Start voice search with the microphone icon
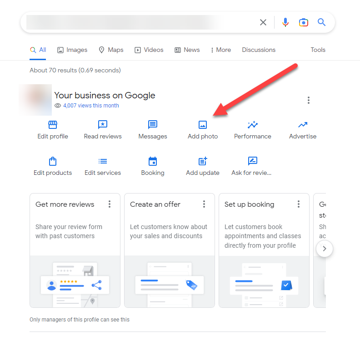 (x=285, y=22)
